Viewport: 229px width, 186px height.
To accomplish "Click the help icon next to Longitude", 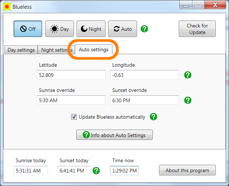I will click(x=188, y=75).
